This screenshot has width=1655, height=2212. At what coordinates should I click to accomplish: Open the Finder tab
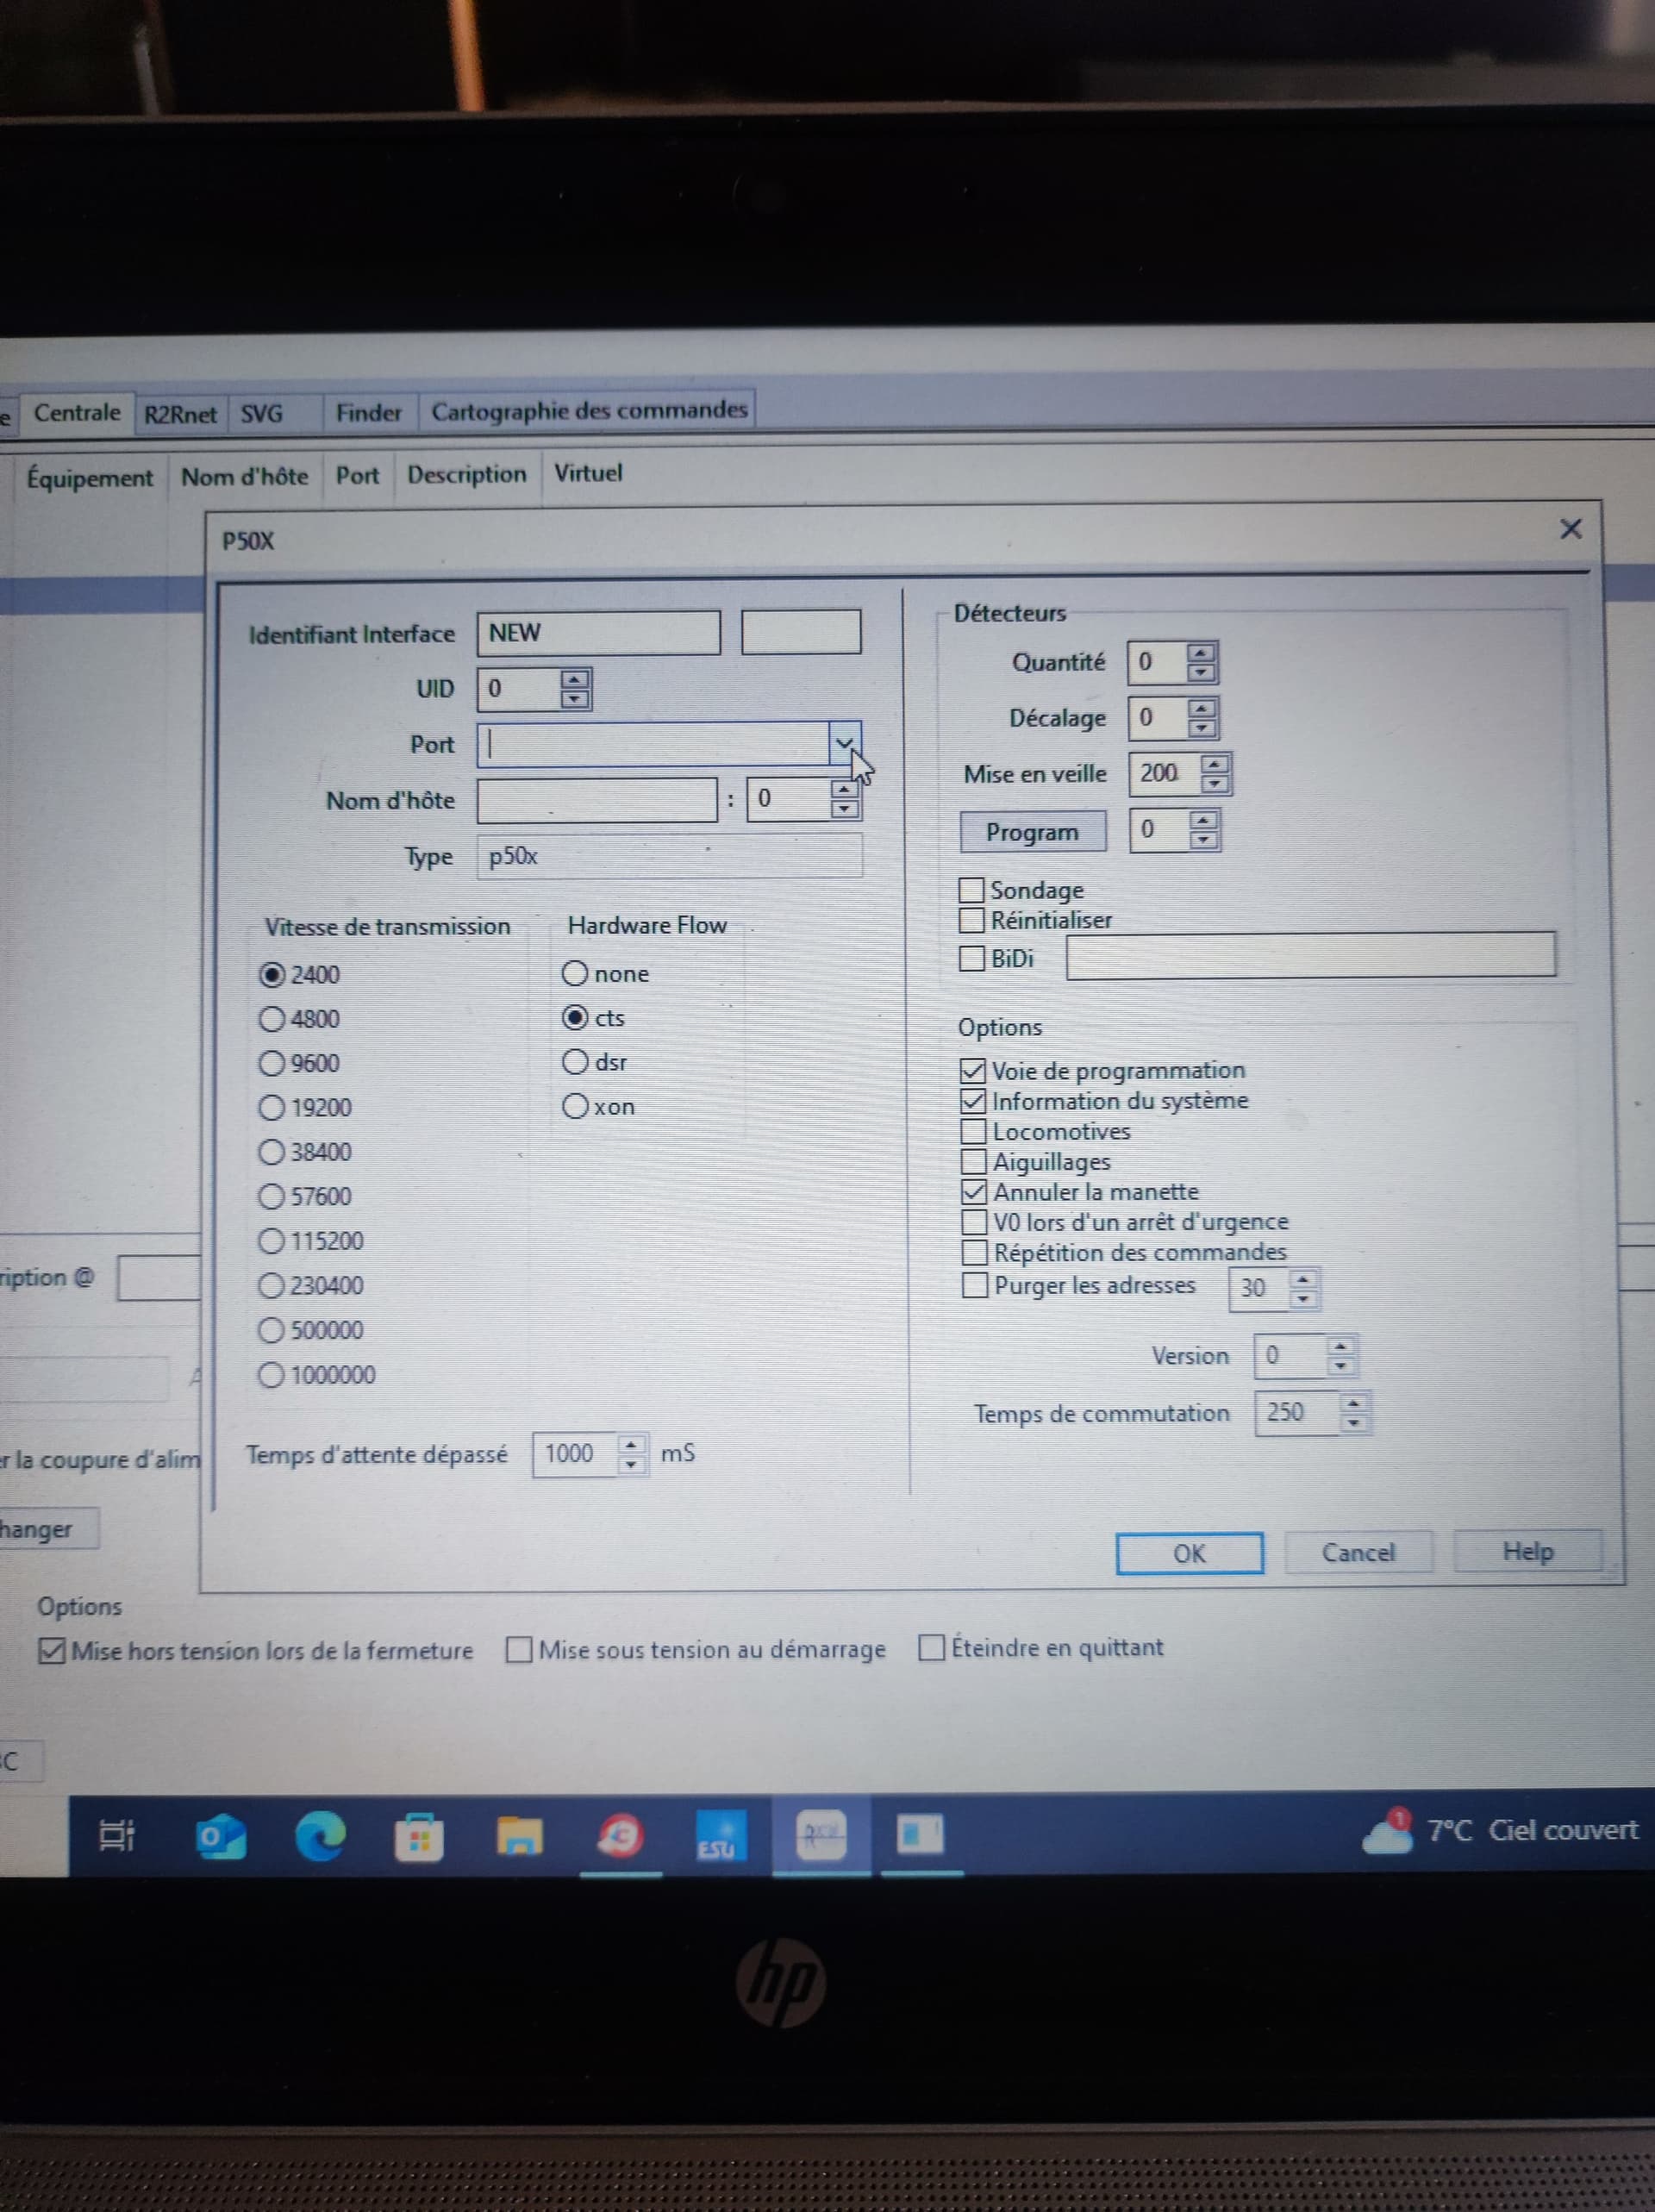pyautogui.click(x=368, y=413)
